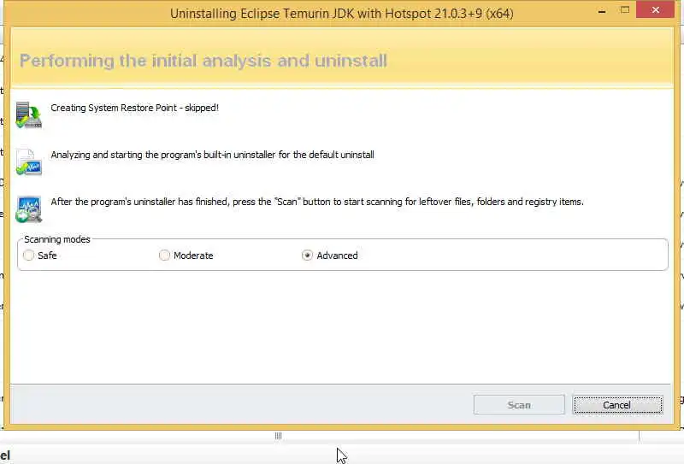Click the window title 'Uninstalling Eclipse Temurin JDK'
684x464 pixels.
pos(262,14)
